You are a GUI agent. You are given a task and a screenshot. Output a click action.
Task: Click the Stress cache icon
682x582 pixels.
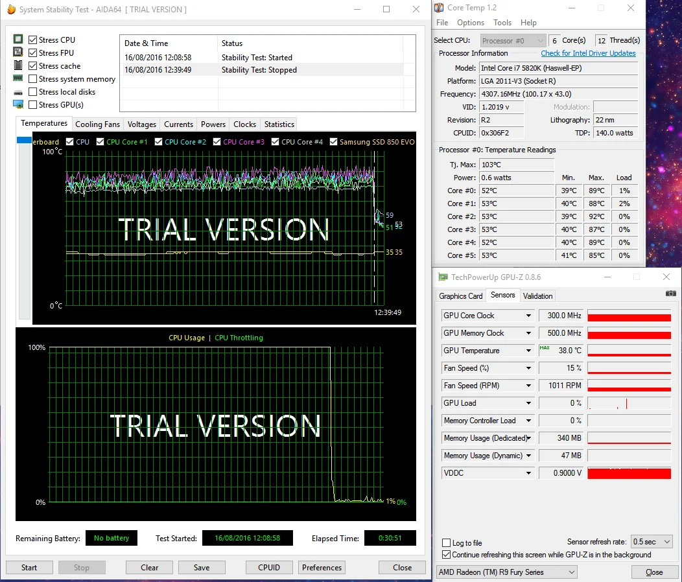[x=18, y=65]
